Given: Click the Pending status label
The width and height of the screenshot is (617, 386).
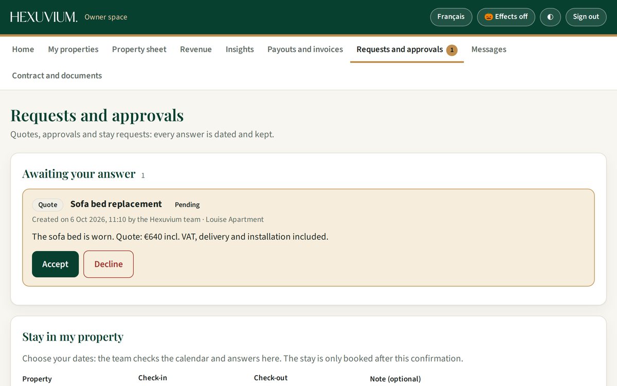Looking at the screenshot, I should pyautogui.click(x=187, y=205).
